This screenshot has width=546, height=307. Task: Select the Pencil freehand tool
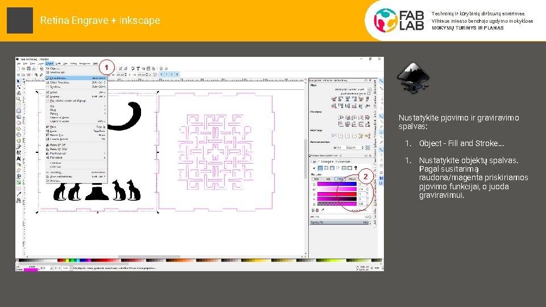coord(19,140)
